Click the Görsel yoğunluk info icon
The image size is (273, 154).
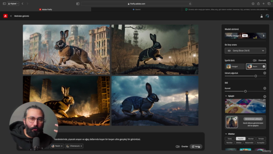point(264,73)
